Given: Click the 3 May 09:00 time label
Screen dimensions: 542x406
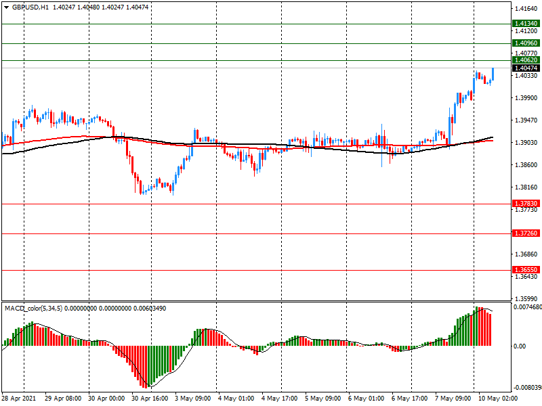Looking at the screenshot, I should point(192,399).
